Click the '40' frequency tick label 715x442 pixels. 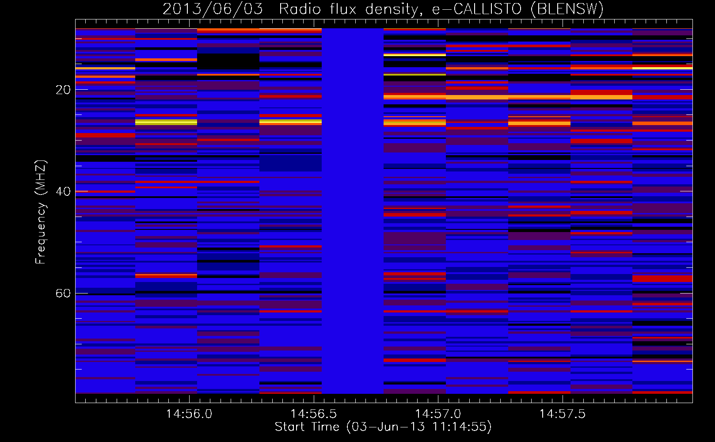pos(63,192)
